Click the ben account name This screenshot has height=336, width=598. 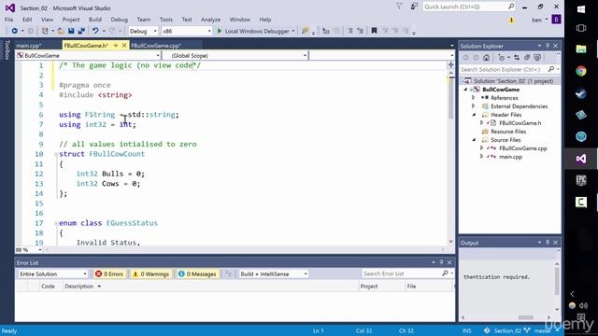pyautogui.click(x=536, y=20)
